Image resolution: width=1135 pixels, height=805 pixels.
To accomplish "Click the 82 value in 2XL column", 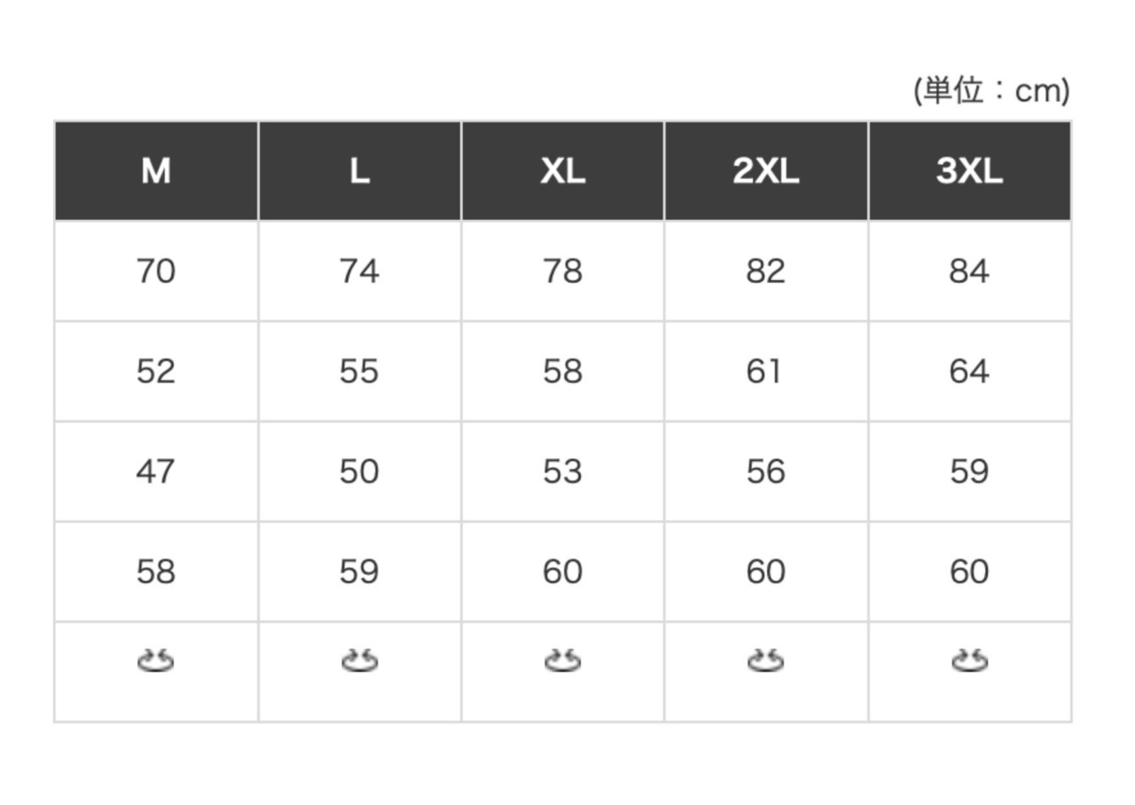I will (766, 270).
